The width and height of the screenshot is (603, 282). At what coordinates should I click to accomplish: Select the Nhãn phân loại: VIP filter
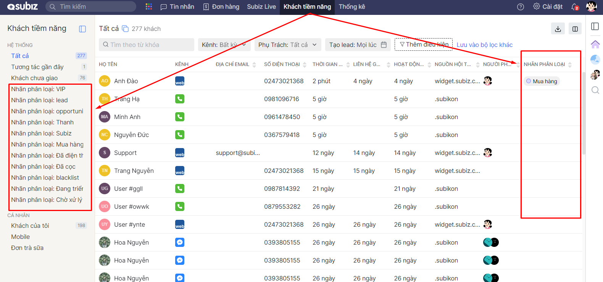pyautogui.click(x=38, y=89)
